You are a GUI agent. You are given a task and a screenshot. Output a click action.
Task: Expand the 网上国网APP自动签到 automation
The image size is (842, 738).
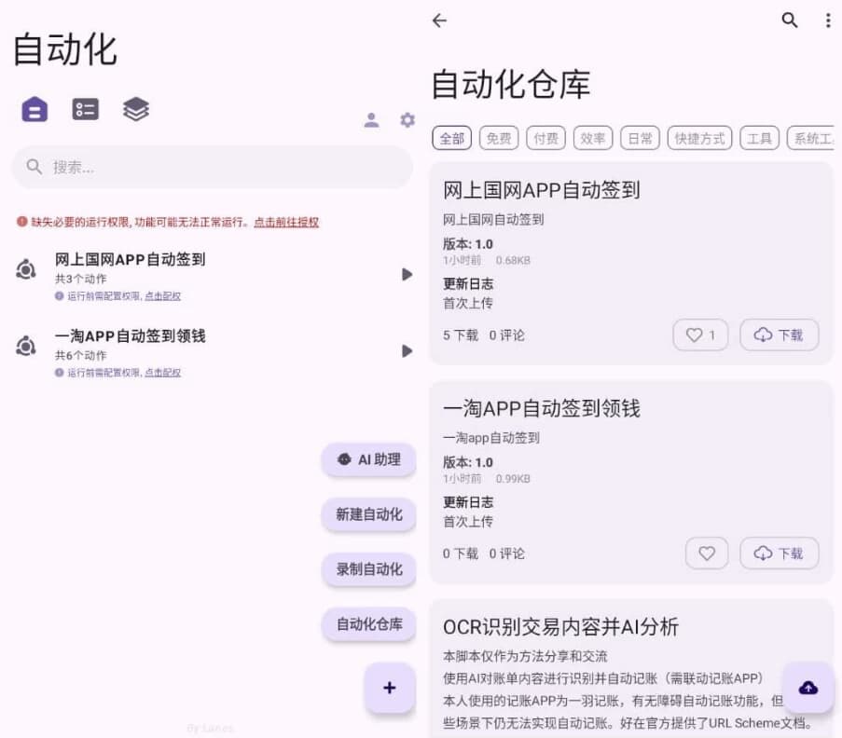pyautogui.click(x=407, y=274)
